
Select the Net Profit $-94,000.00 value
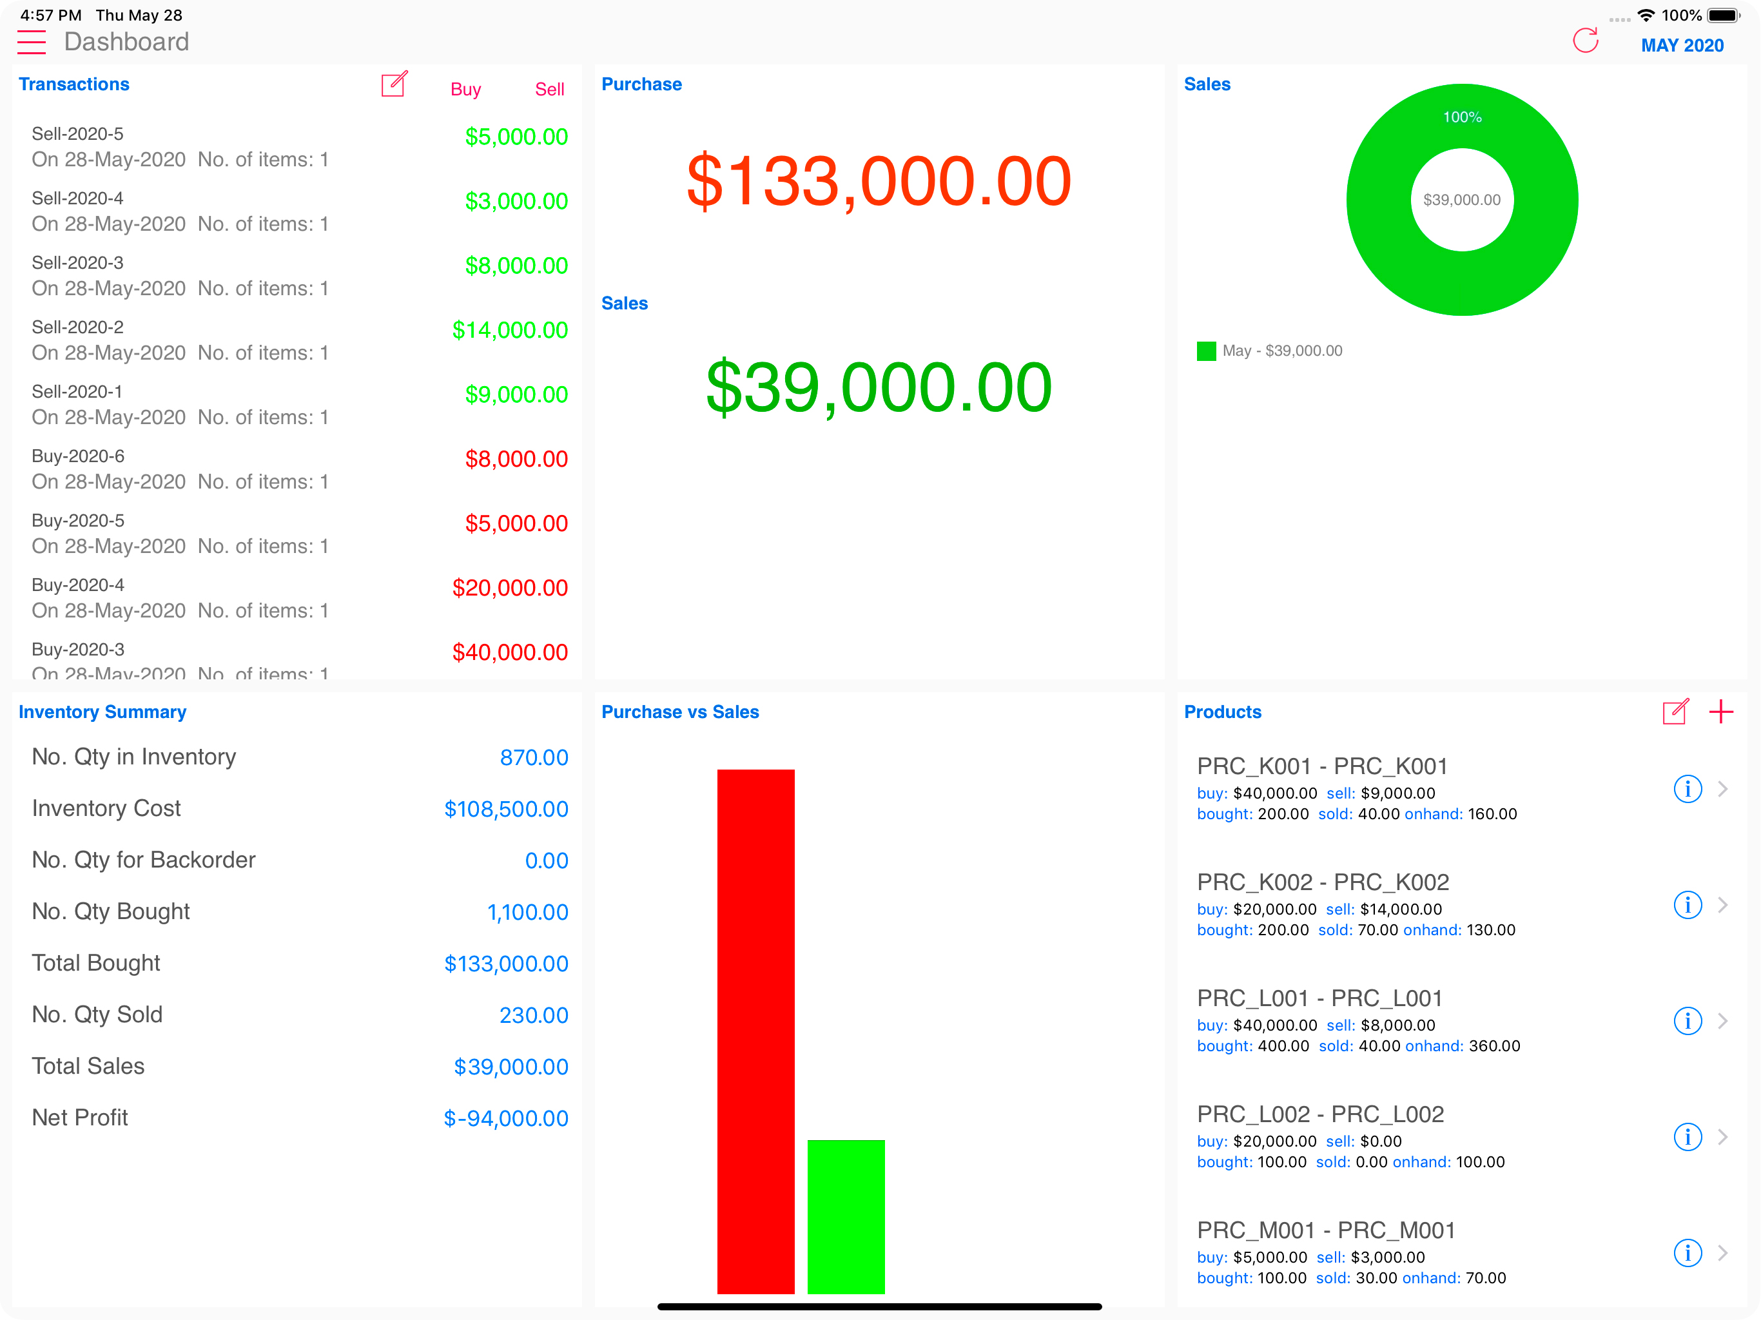[x=507, y=1118]
